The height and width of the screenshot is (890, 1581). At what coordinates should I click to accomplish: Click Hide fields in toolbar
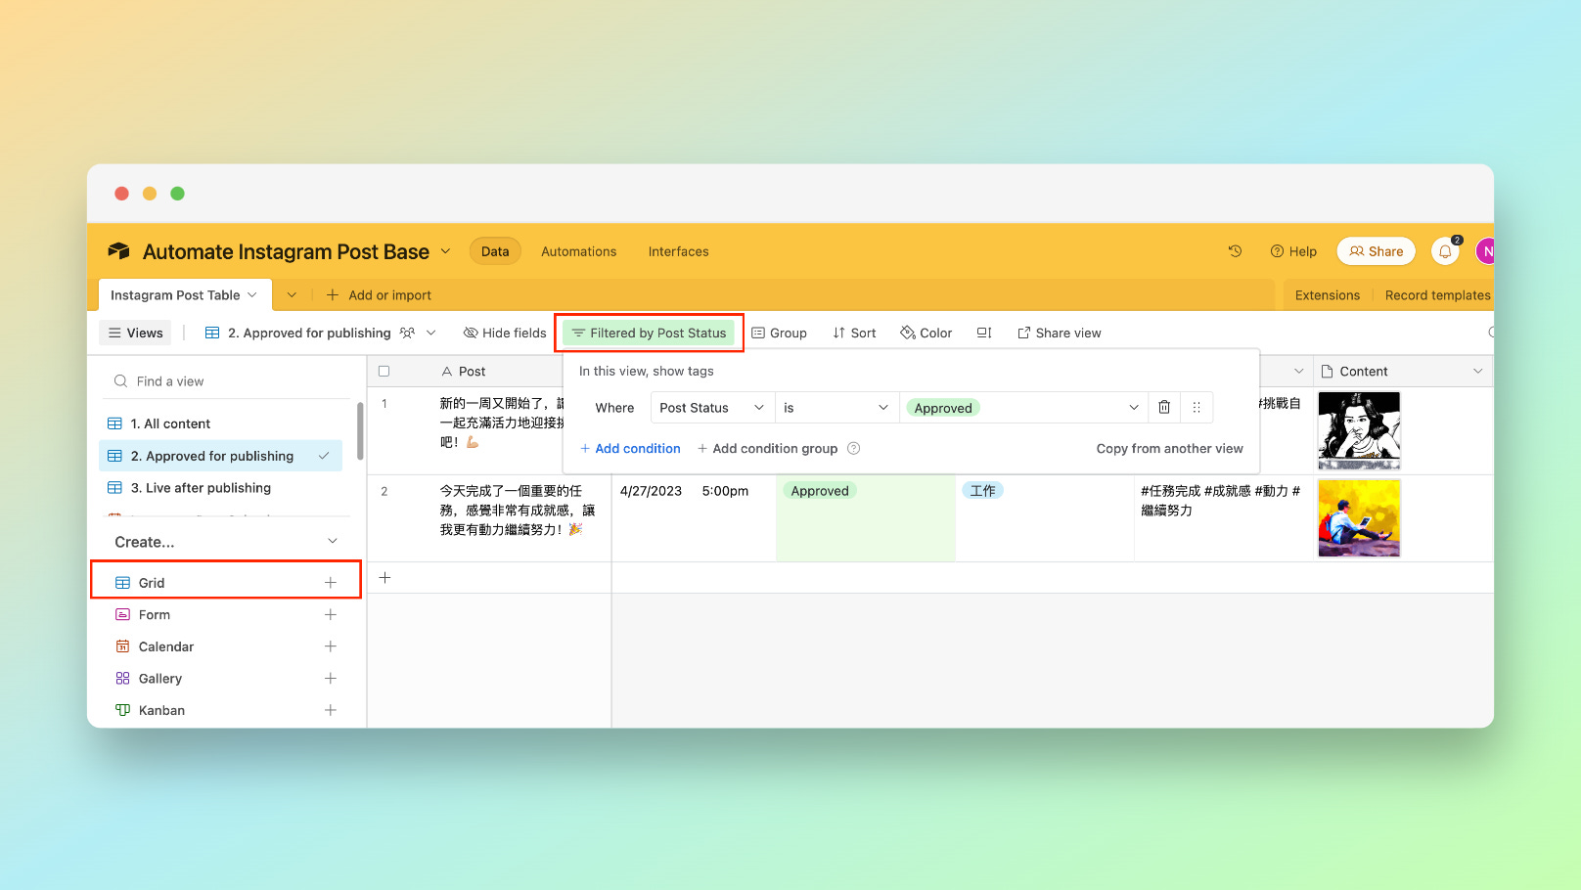point(505,333)
